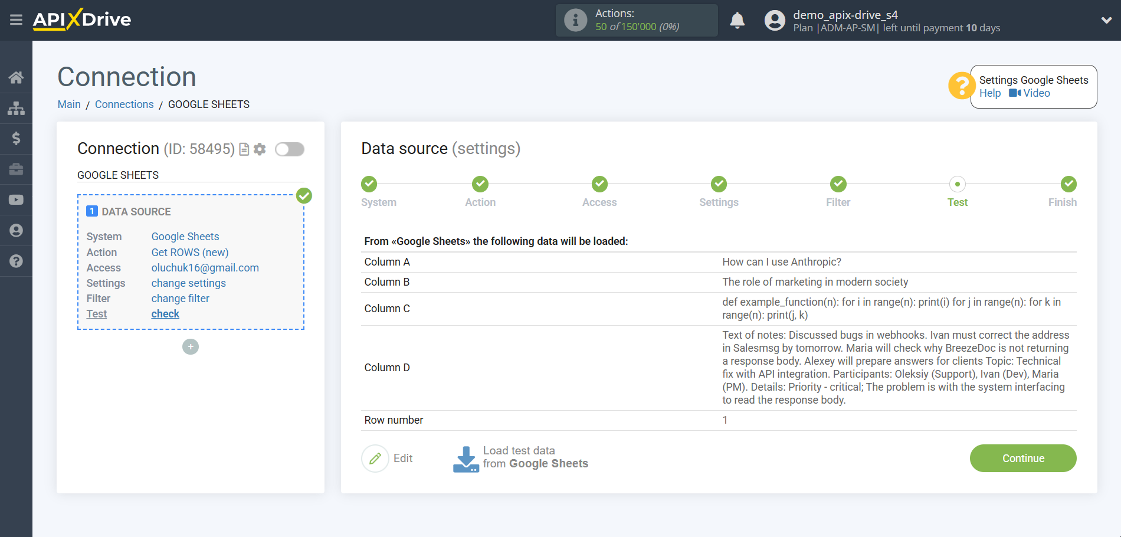Go to the System step
The image size is (1121, 537).
pos(369,184)
